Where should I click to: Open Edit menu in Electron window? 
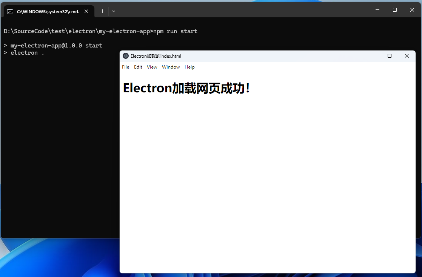(138, 67)
